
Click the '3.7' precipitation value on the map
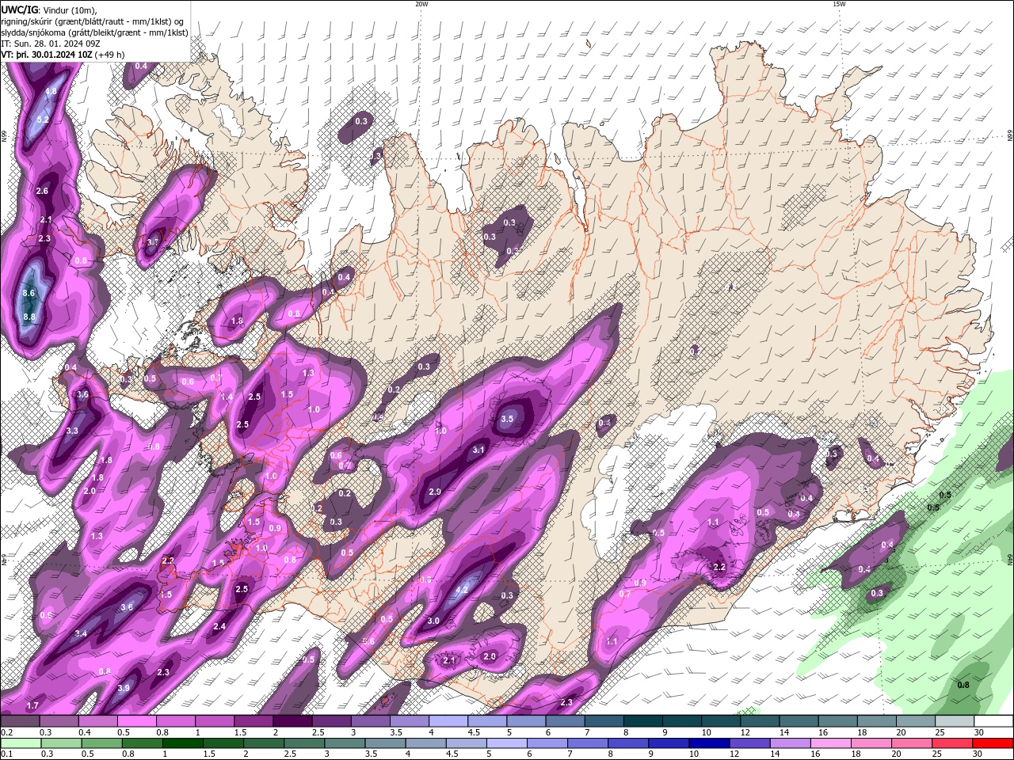pyautogui.click(x=153, y=242)
